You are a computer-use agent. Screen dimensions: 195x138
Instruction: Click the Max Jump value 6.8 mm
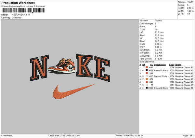pyautogui.click(x=159, y=56)
